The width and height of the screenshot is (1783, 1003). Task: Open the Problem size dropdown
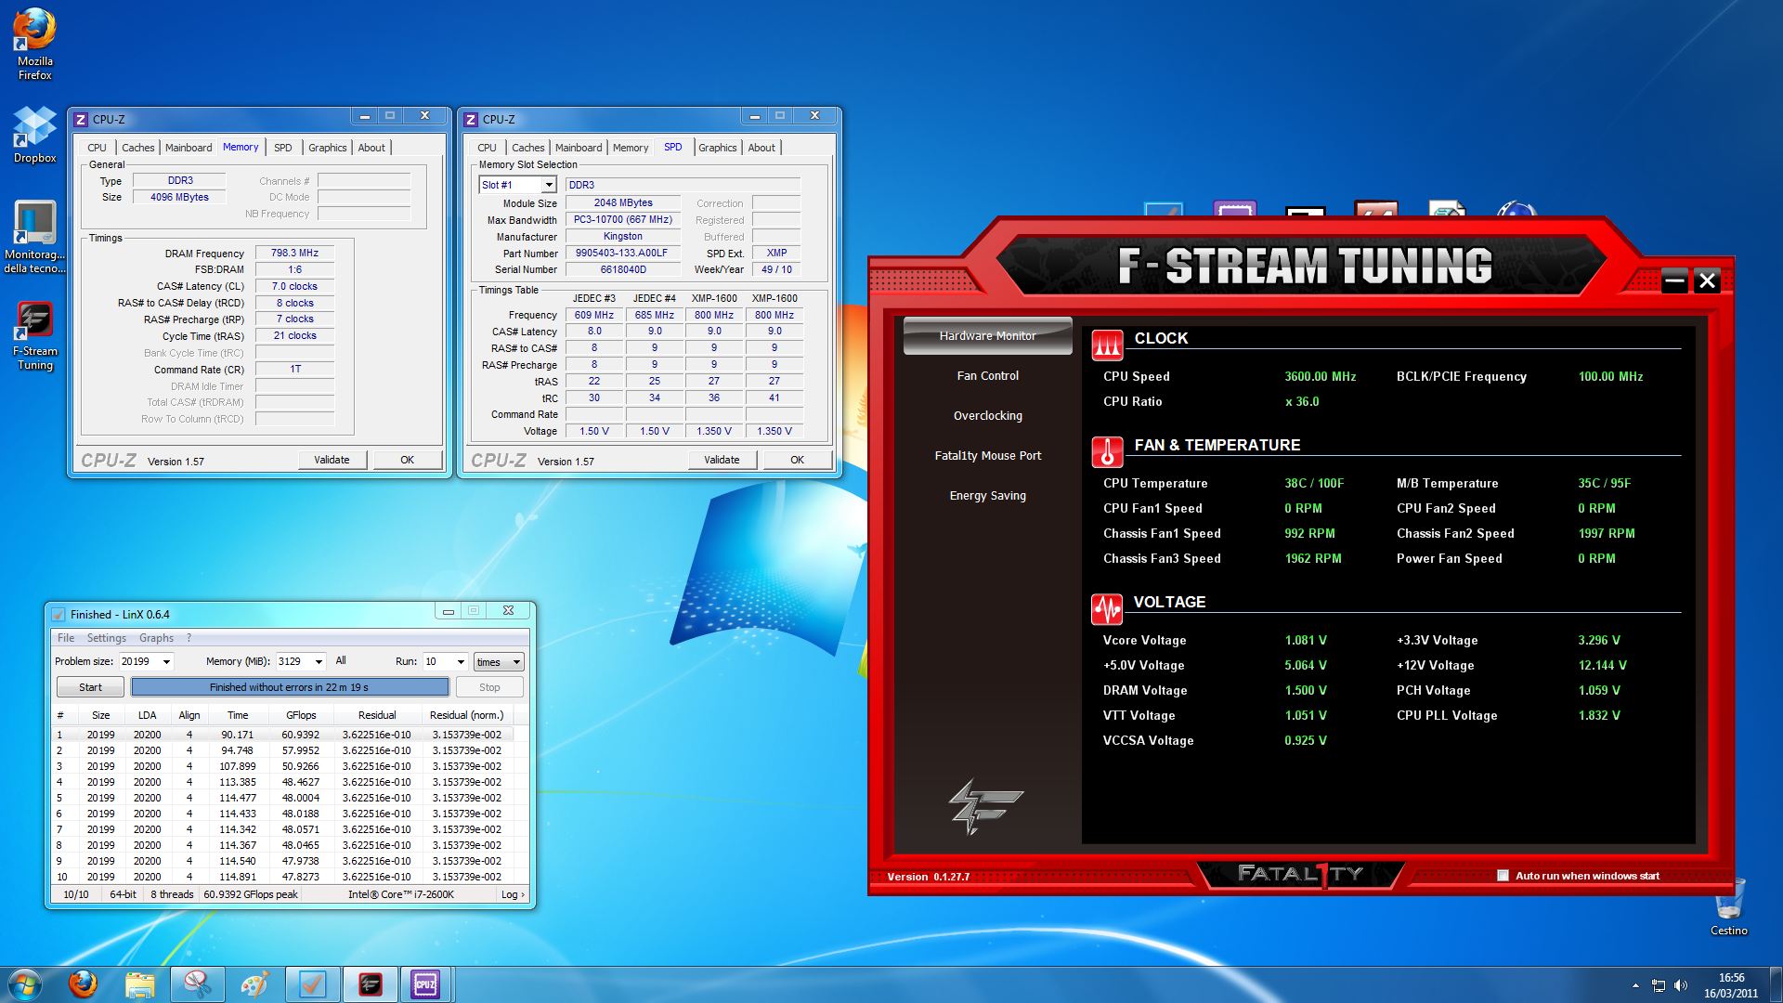coord(166,661)
